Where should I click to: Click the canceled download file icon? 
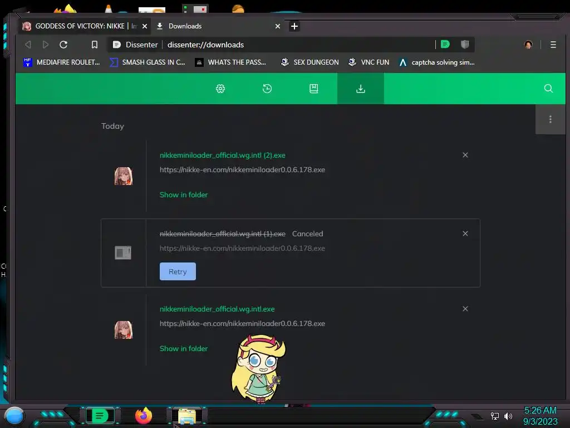(123, 252)
